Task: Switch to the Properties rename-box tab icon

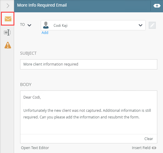Action: point(7,32)
